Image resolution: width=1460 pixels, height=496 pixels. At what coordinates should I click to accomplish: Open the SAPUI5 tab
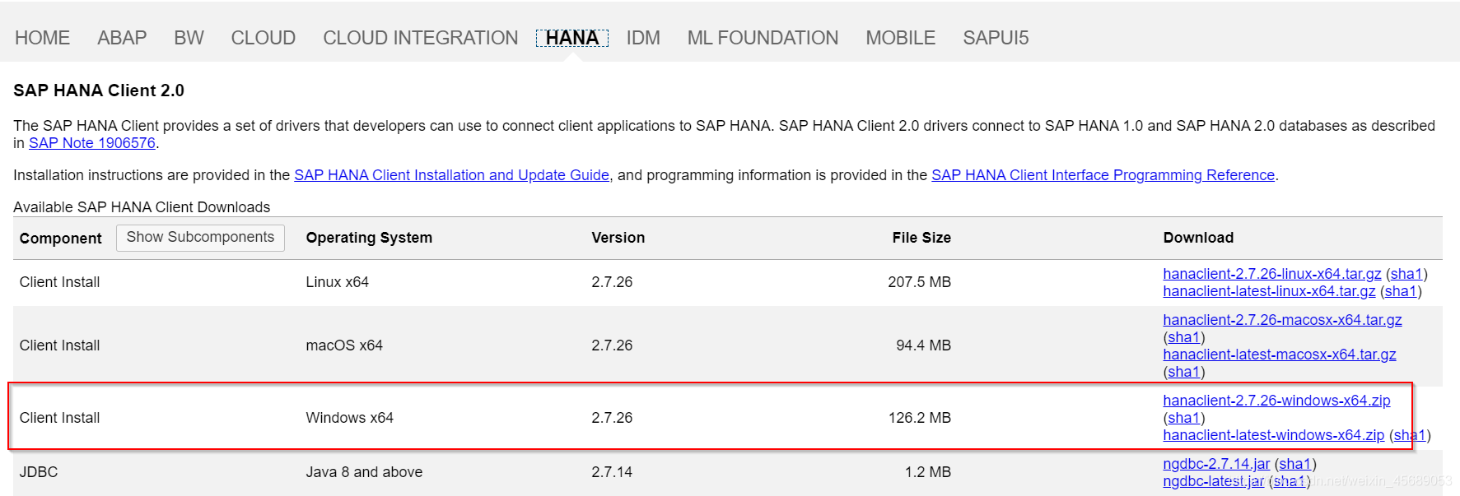(996, 38)
